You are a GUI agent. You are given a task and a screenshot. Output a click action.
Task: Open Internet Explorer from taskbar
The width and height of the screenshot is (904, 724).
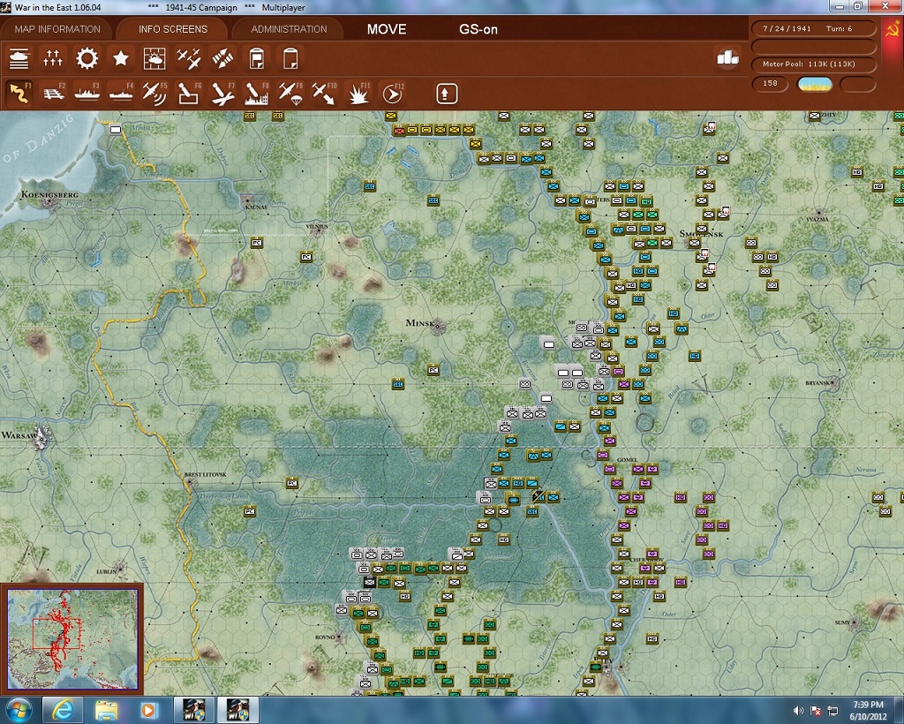(x=62, y=710)
